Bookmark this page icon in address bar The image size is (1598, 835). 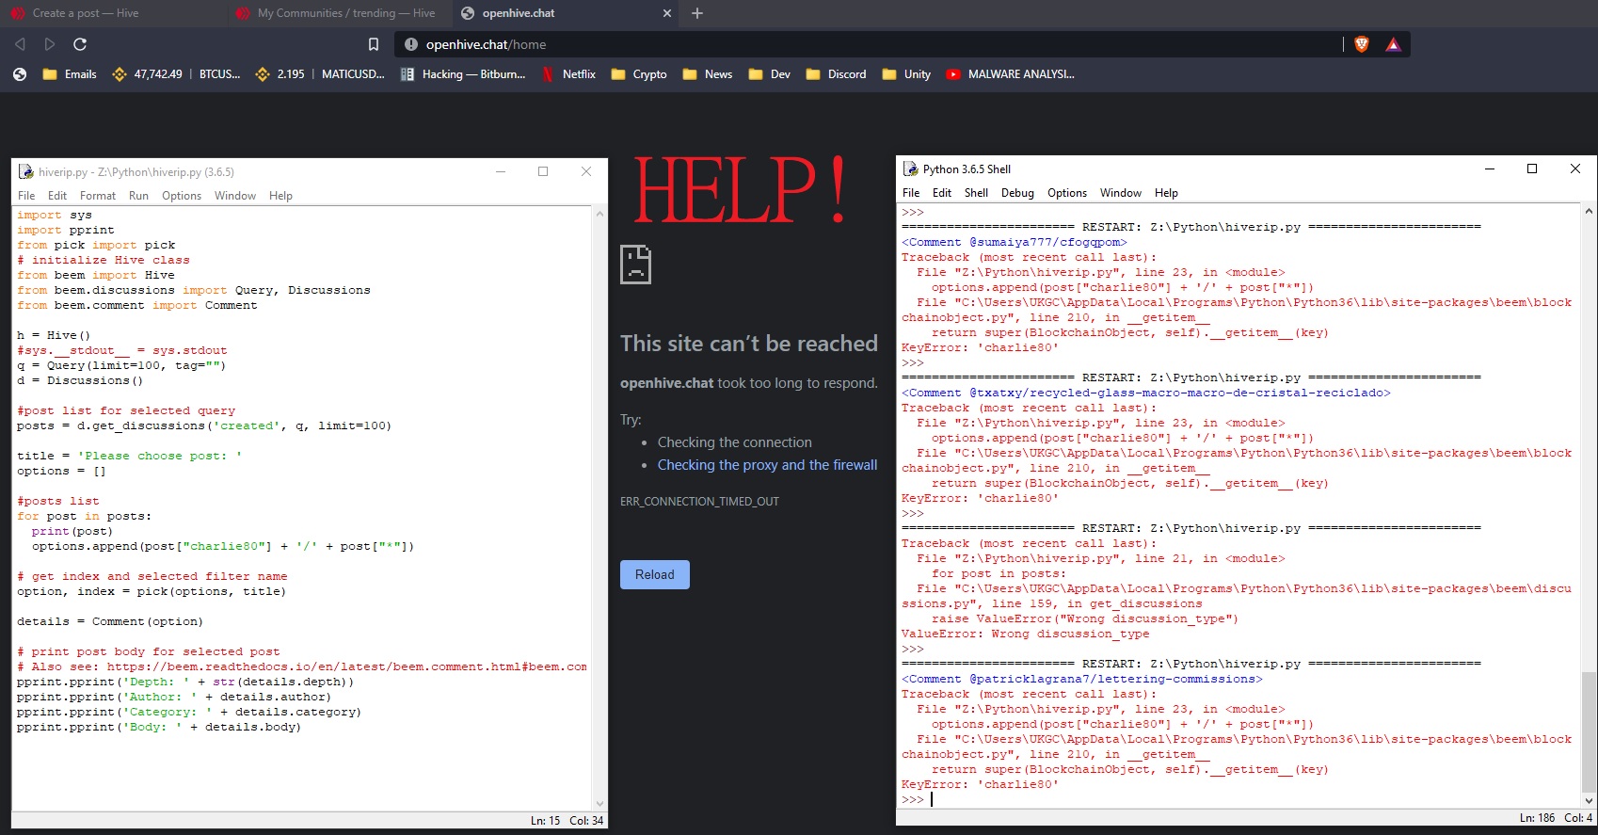(x=374, y=44)
